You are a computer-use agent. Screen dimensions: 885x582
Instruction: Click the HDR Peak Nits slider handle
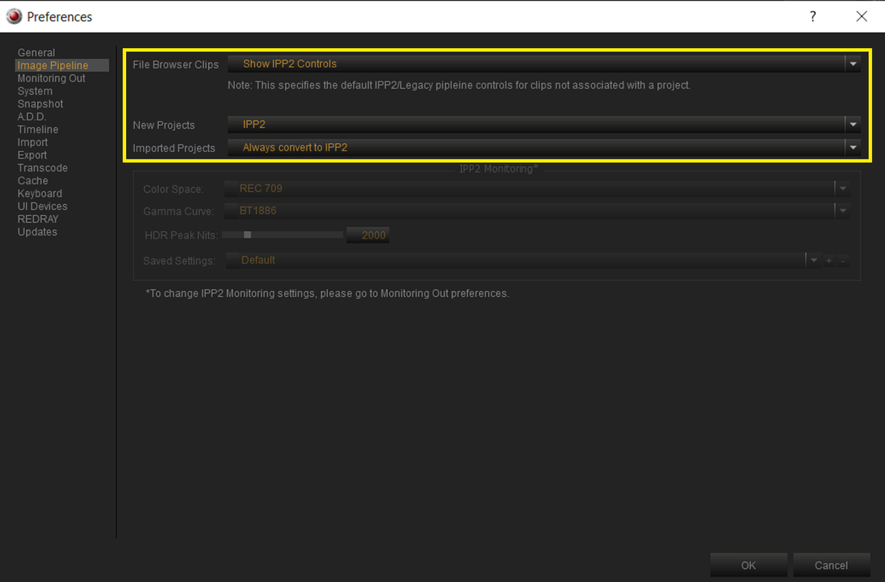pyautogui.click(x=248, y=235)
